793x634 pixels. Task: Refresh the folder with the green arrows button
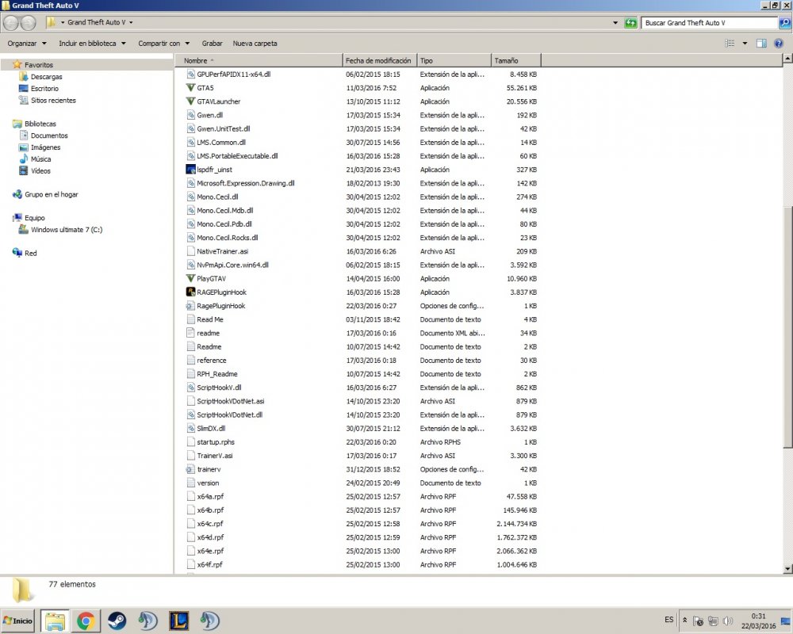point(630,23)
